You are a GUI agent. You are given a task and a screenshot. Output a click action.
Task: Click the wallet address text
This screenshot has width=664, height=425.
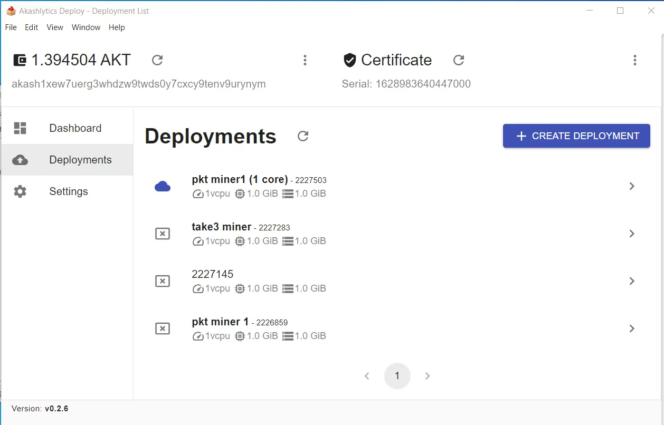(139, 84)
